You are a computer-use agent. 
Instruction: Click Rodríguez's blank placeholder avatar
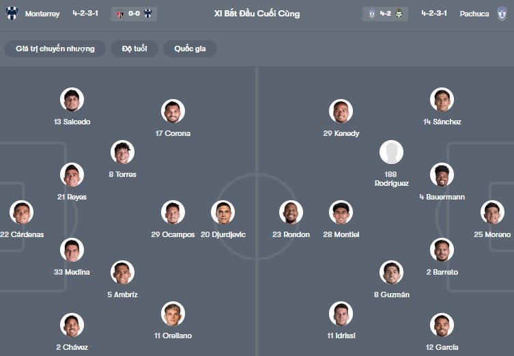(x=391, y=152)
